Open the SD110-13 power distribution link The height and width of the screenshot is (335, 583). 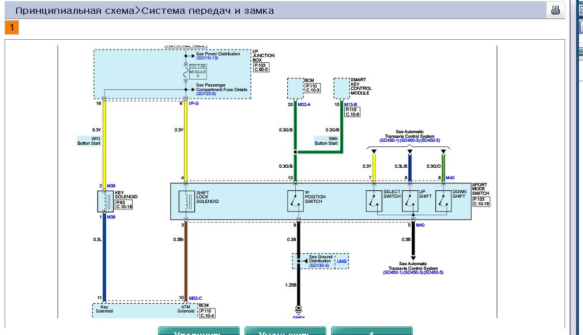[x=207, y=58]
